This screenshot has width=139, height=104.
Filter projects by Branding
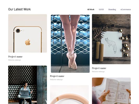click(x=112, y=9)
